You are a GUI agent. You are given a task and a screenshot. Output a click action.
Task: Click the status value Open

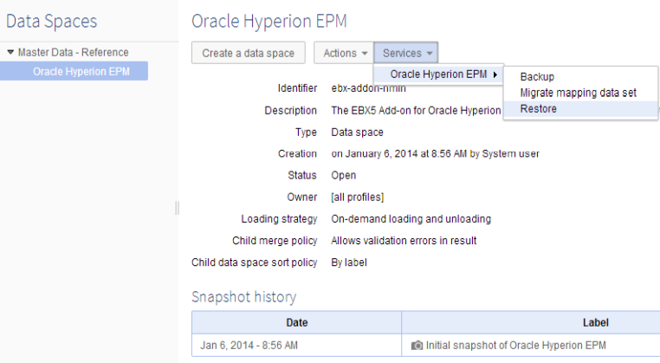344,175
